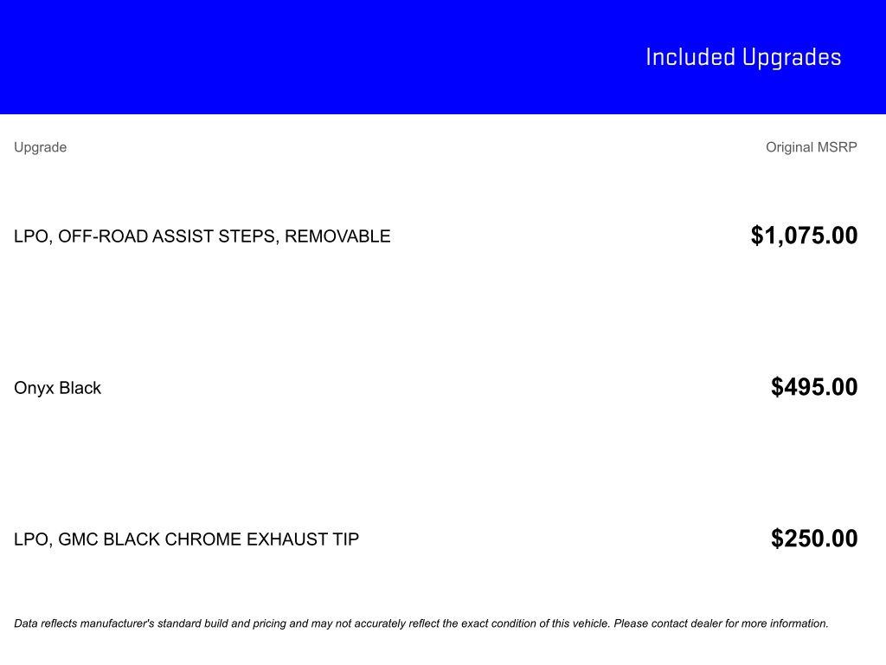Click the word Onyx in paint upgrade
Viewport: 886px width, 665px height.
[x=34, y=388]
